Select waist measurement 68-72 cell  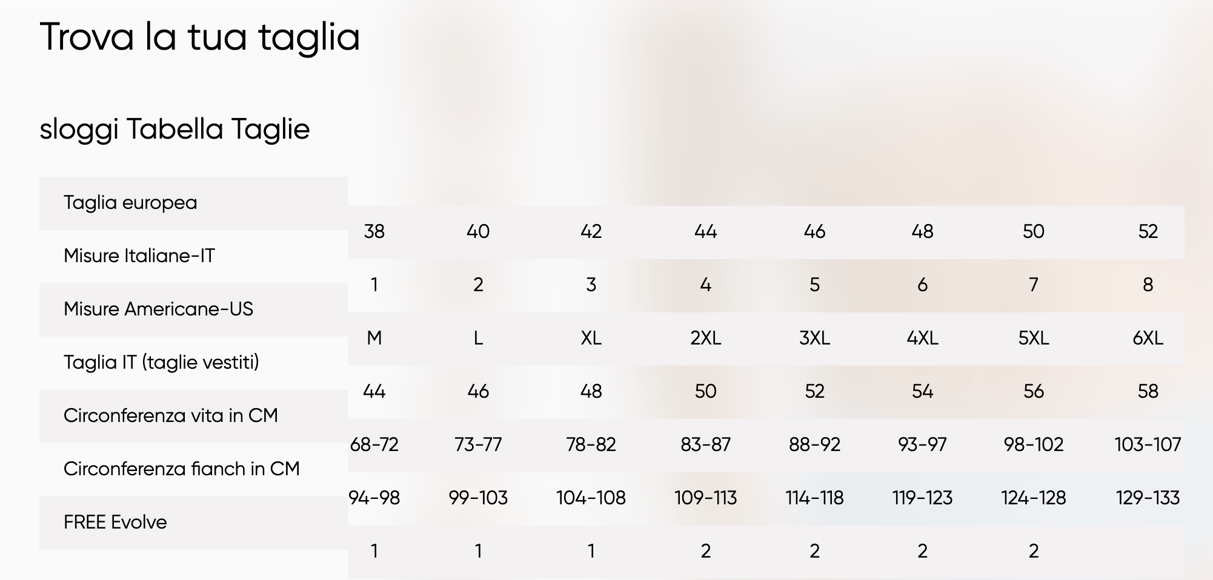pos(374,445)
